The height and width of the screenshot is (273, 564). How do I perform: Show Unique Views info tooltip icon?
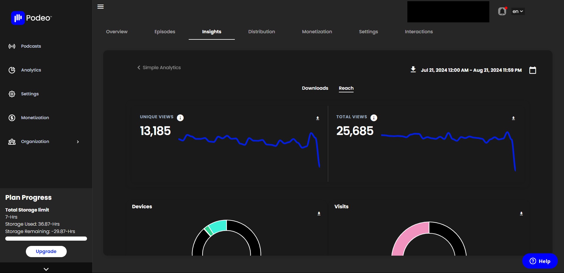(x=180, y=118)
